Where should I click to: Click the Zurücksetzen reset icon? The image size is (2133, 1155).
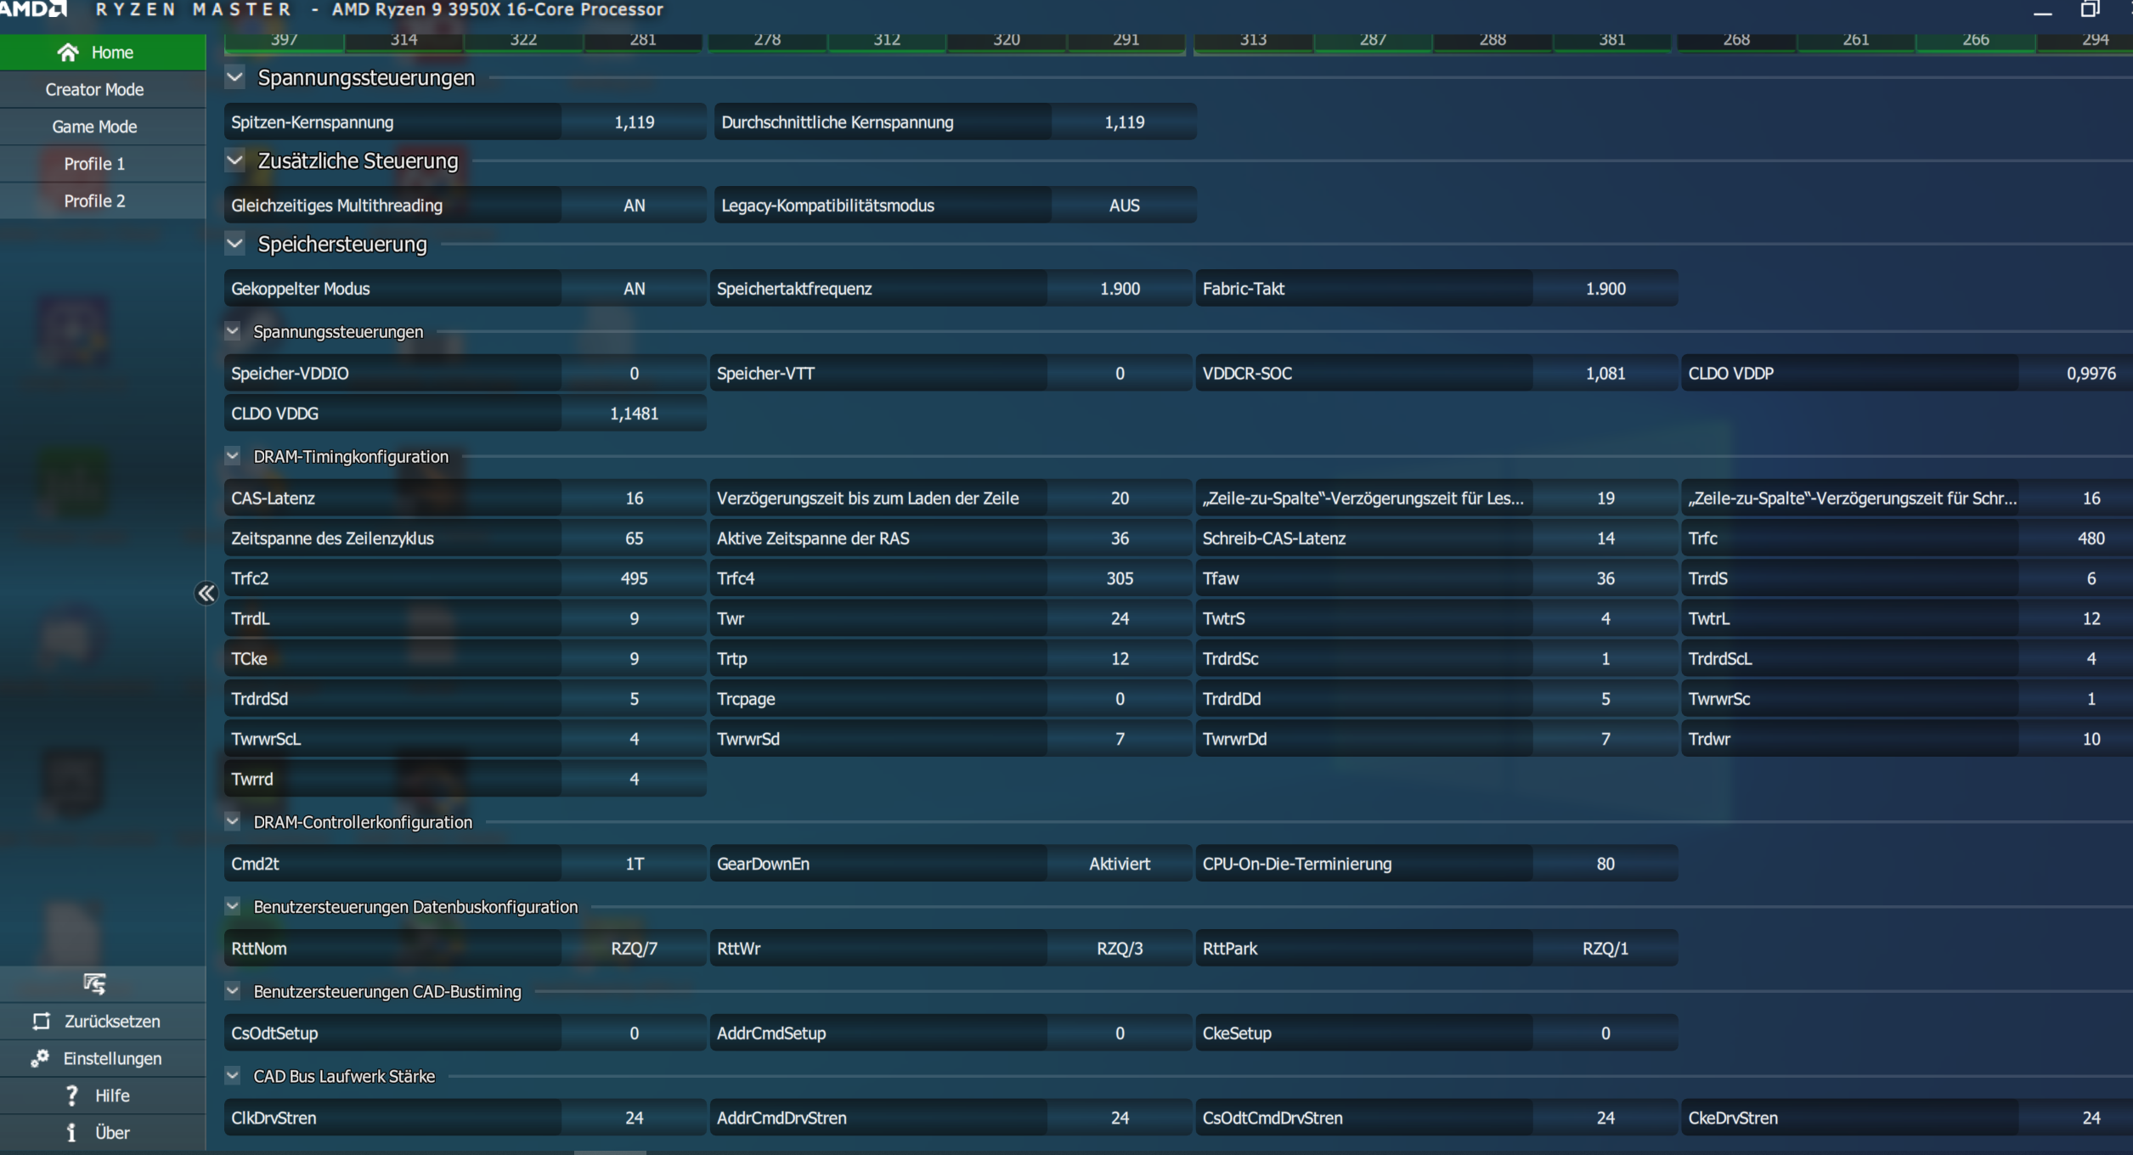pos(41,1021)
